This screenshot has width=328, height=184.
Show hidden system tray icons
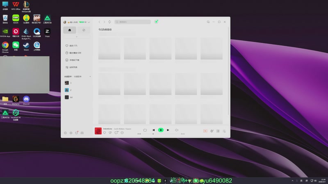292,181
